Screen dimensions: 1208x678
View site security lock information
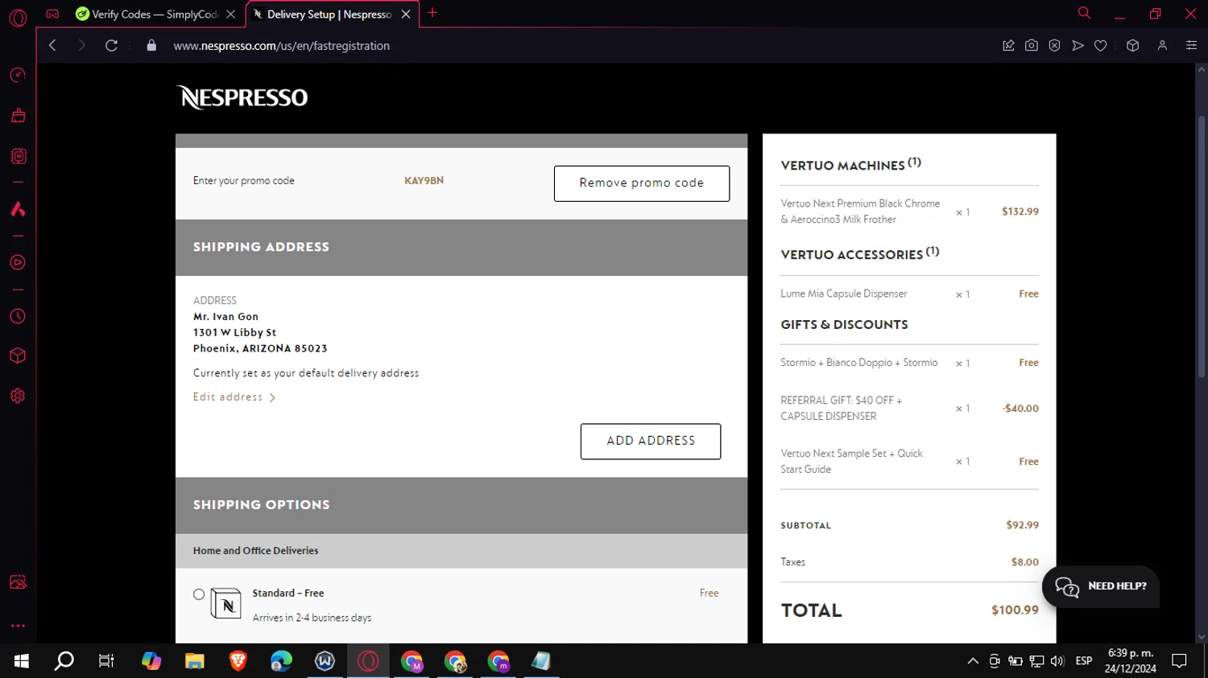click(x=151, y=46)
